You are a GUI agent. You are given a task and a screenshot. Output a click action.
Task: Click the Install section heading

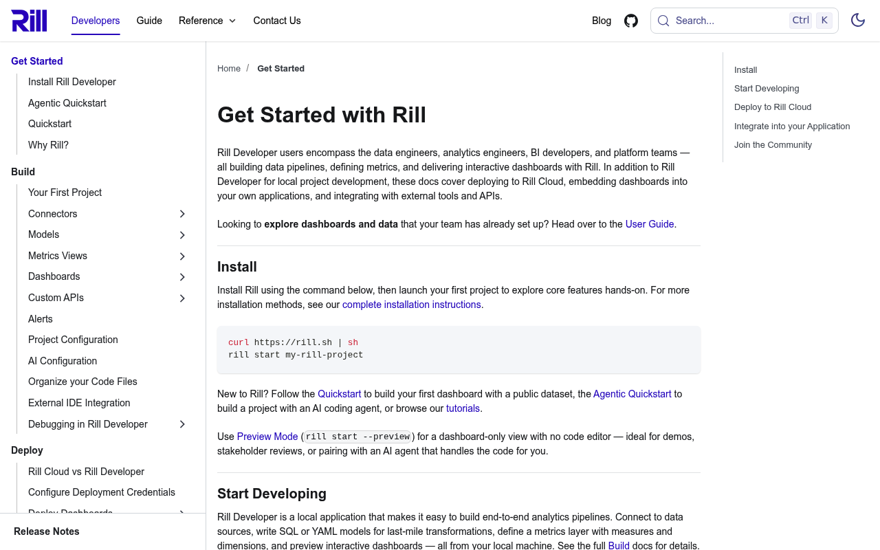click(237, 267)
